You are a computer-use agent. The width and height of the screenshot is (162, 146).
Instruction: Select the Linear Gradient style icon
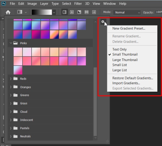point(64,12)
